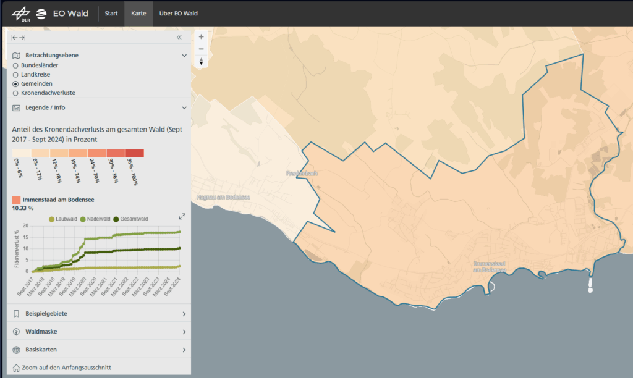Open the Start tab

click(x=111, y=13)
